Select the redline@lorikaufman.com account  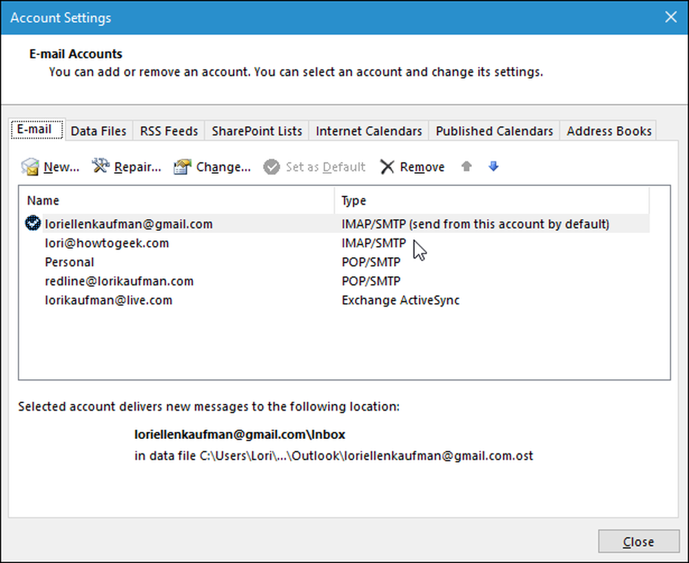(x=334, y=281)
